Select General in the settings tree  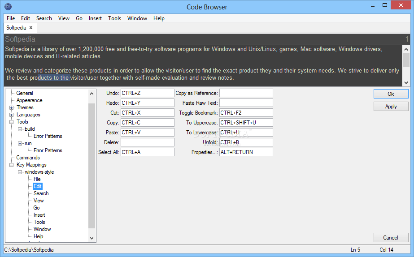pyautogui.click(x=25, y=93)
